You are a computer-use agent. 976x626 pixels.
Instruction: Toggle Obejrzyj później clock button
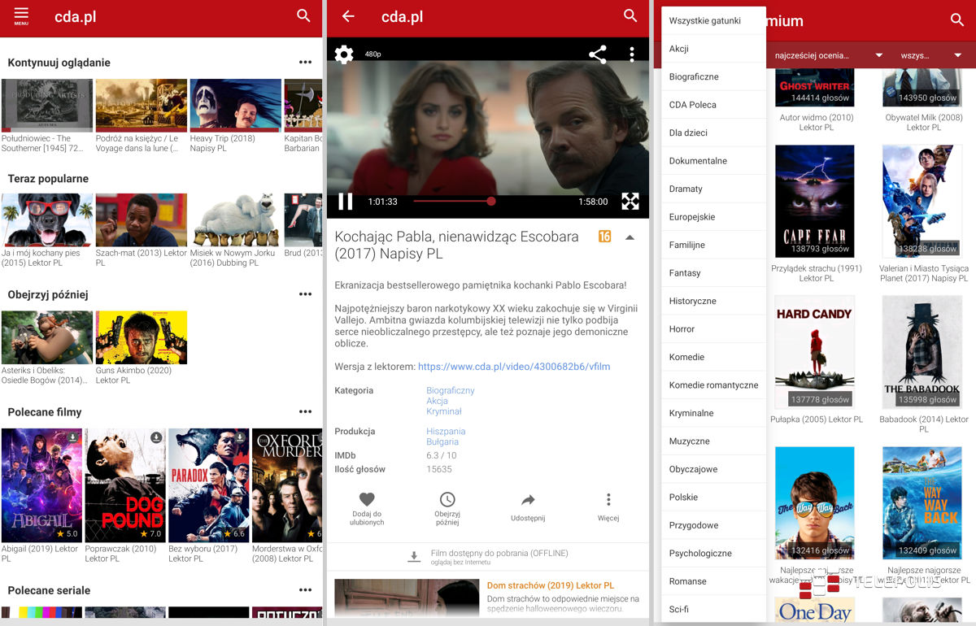point(447,506)
